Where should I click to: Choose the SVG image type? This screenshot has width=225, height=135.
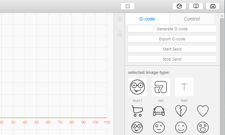[x=161, y=87]
